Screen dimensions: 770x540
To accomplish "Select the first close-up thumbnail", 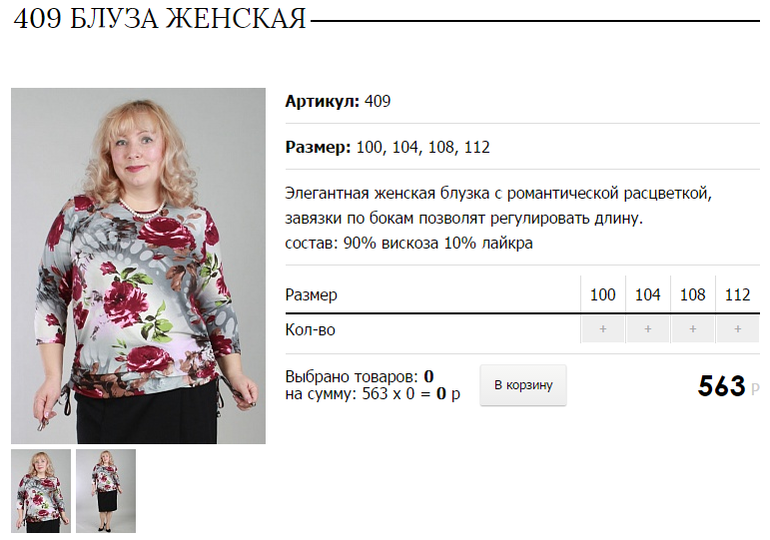I will pos(41,491).
